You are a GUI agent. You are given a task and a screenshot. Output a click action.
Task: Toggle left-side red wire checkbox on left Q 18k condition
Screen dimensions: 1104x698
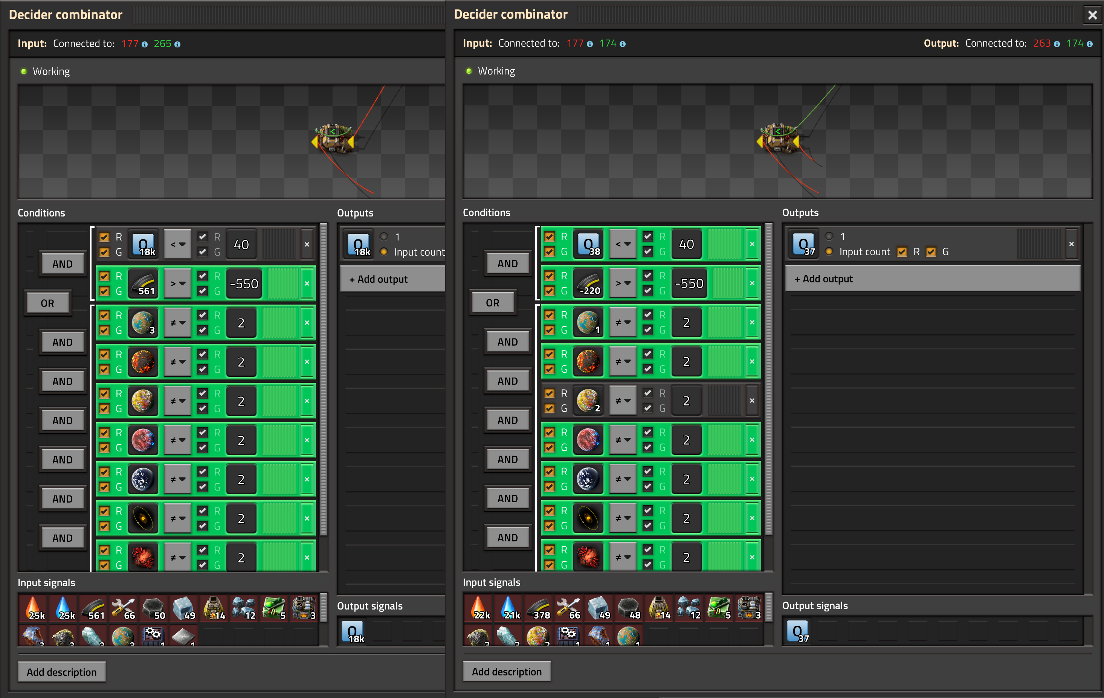(x=105, y=237)
